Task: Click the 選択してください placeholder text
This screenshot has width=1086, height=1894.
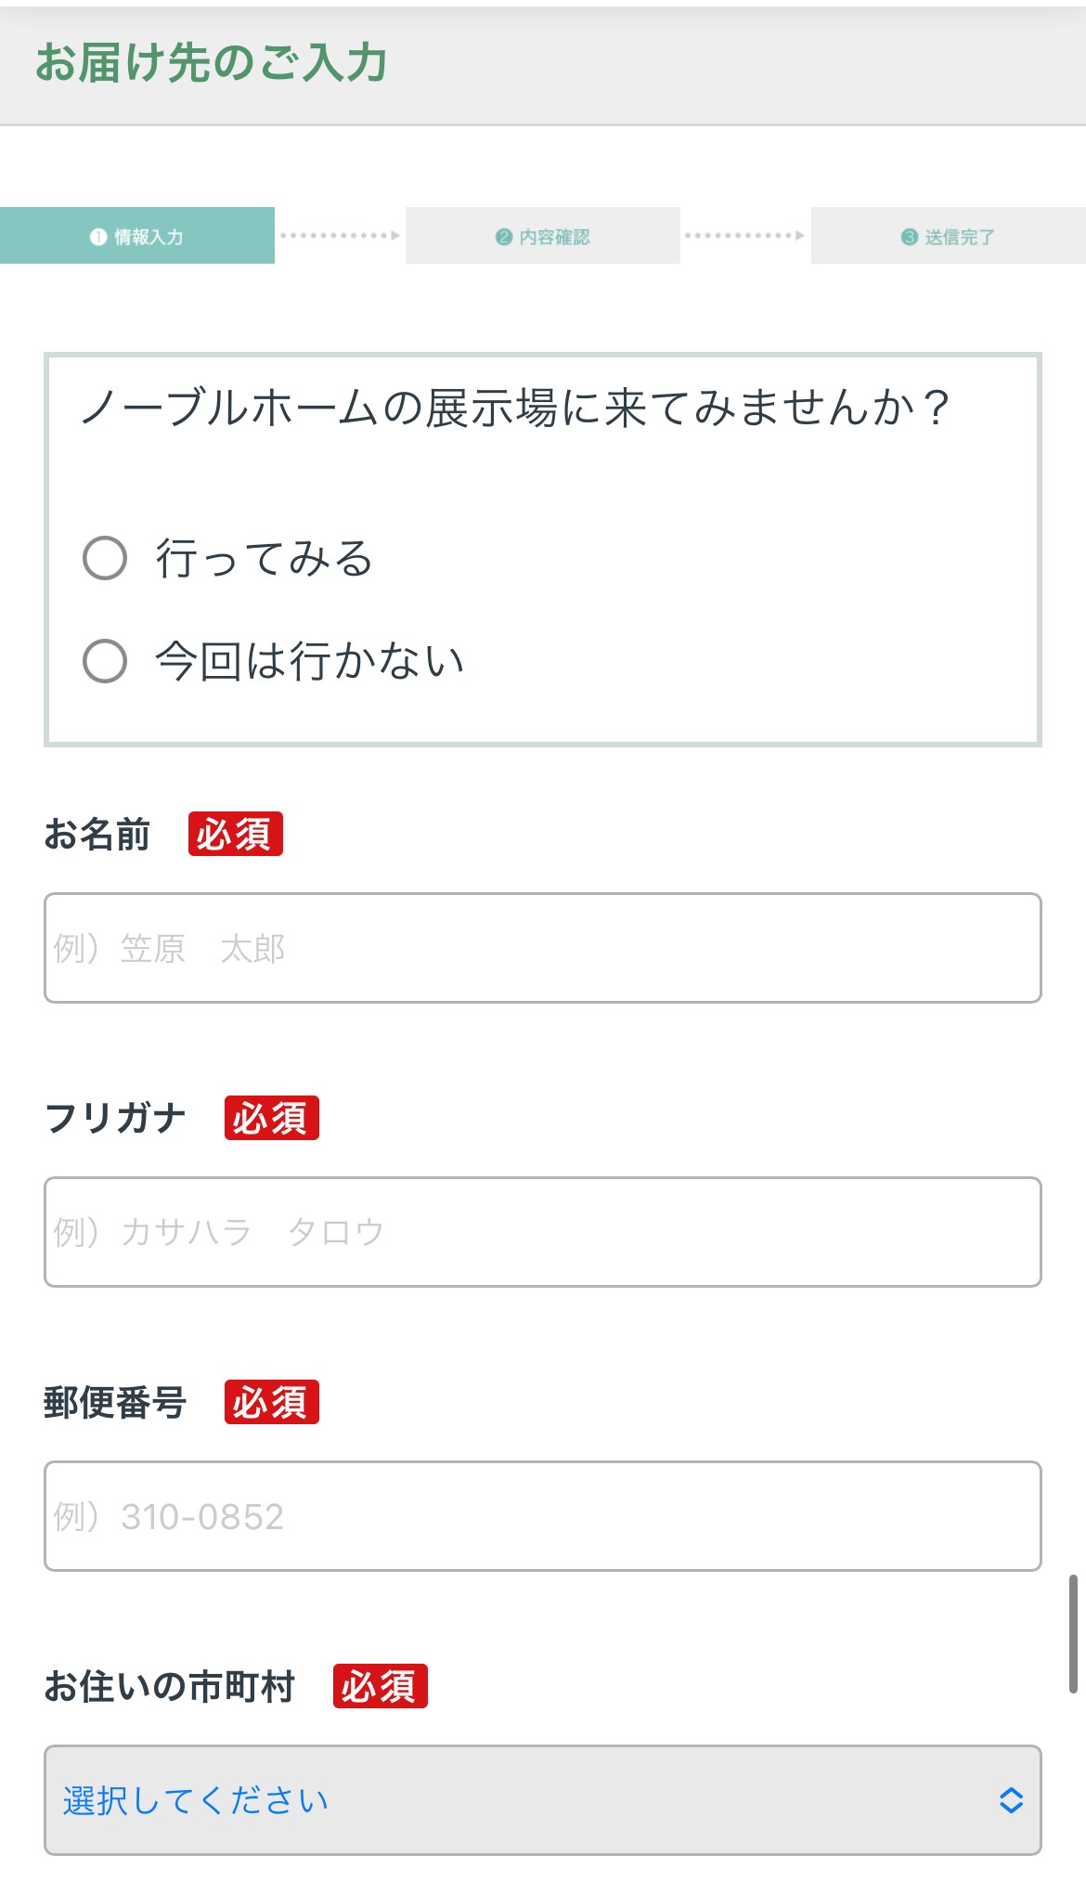Action: (x=196, y=1800)
